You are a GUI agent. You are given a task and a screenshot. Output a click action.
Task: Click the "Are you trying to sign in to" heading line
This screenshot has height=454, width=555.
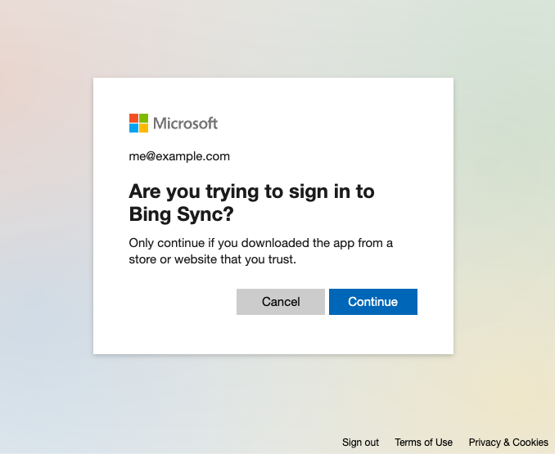tap(251, 191)
